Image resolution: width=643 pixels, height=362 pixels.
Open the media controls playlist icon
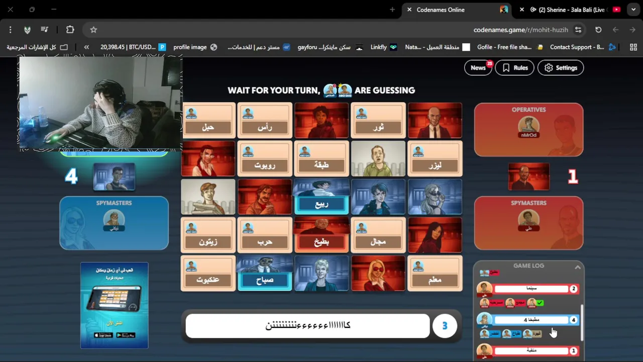(44, 30)
